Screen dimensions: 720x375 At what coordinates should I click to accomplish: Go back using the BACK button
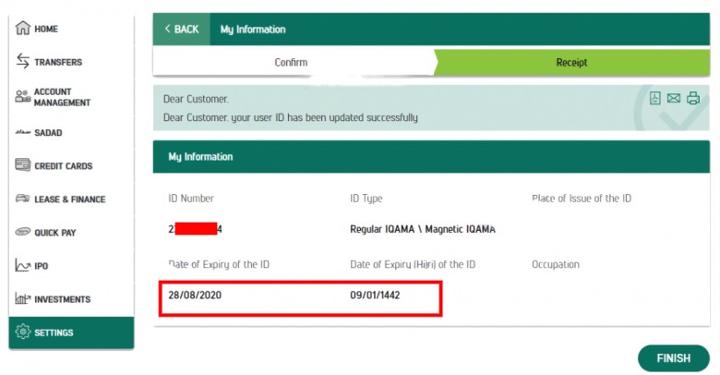pos(181,29)
